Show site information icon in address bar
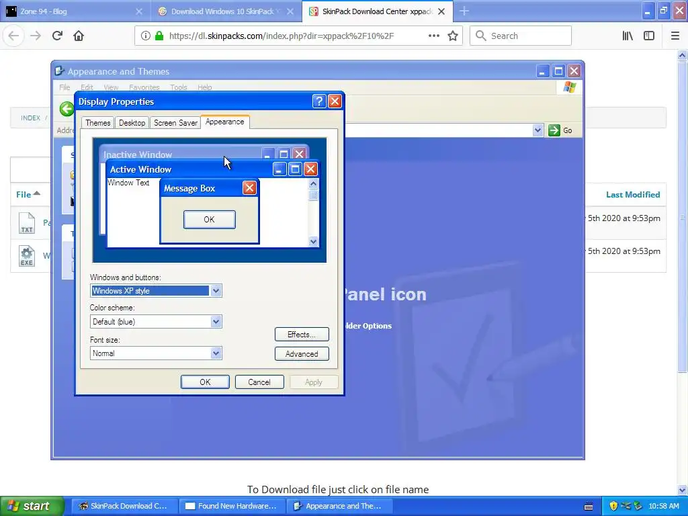 coord(146,36)
